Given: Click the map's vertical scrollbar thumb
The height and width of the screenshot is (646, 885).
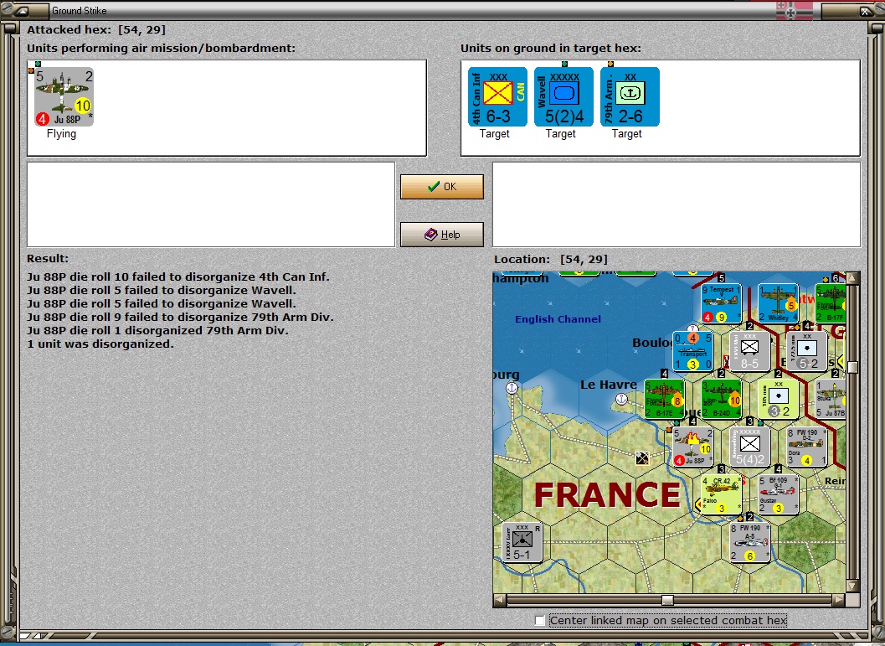Looking at the screenshot, I should [853, 367].
